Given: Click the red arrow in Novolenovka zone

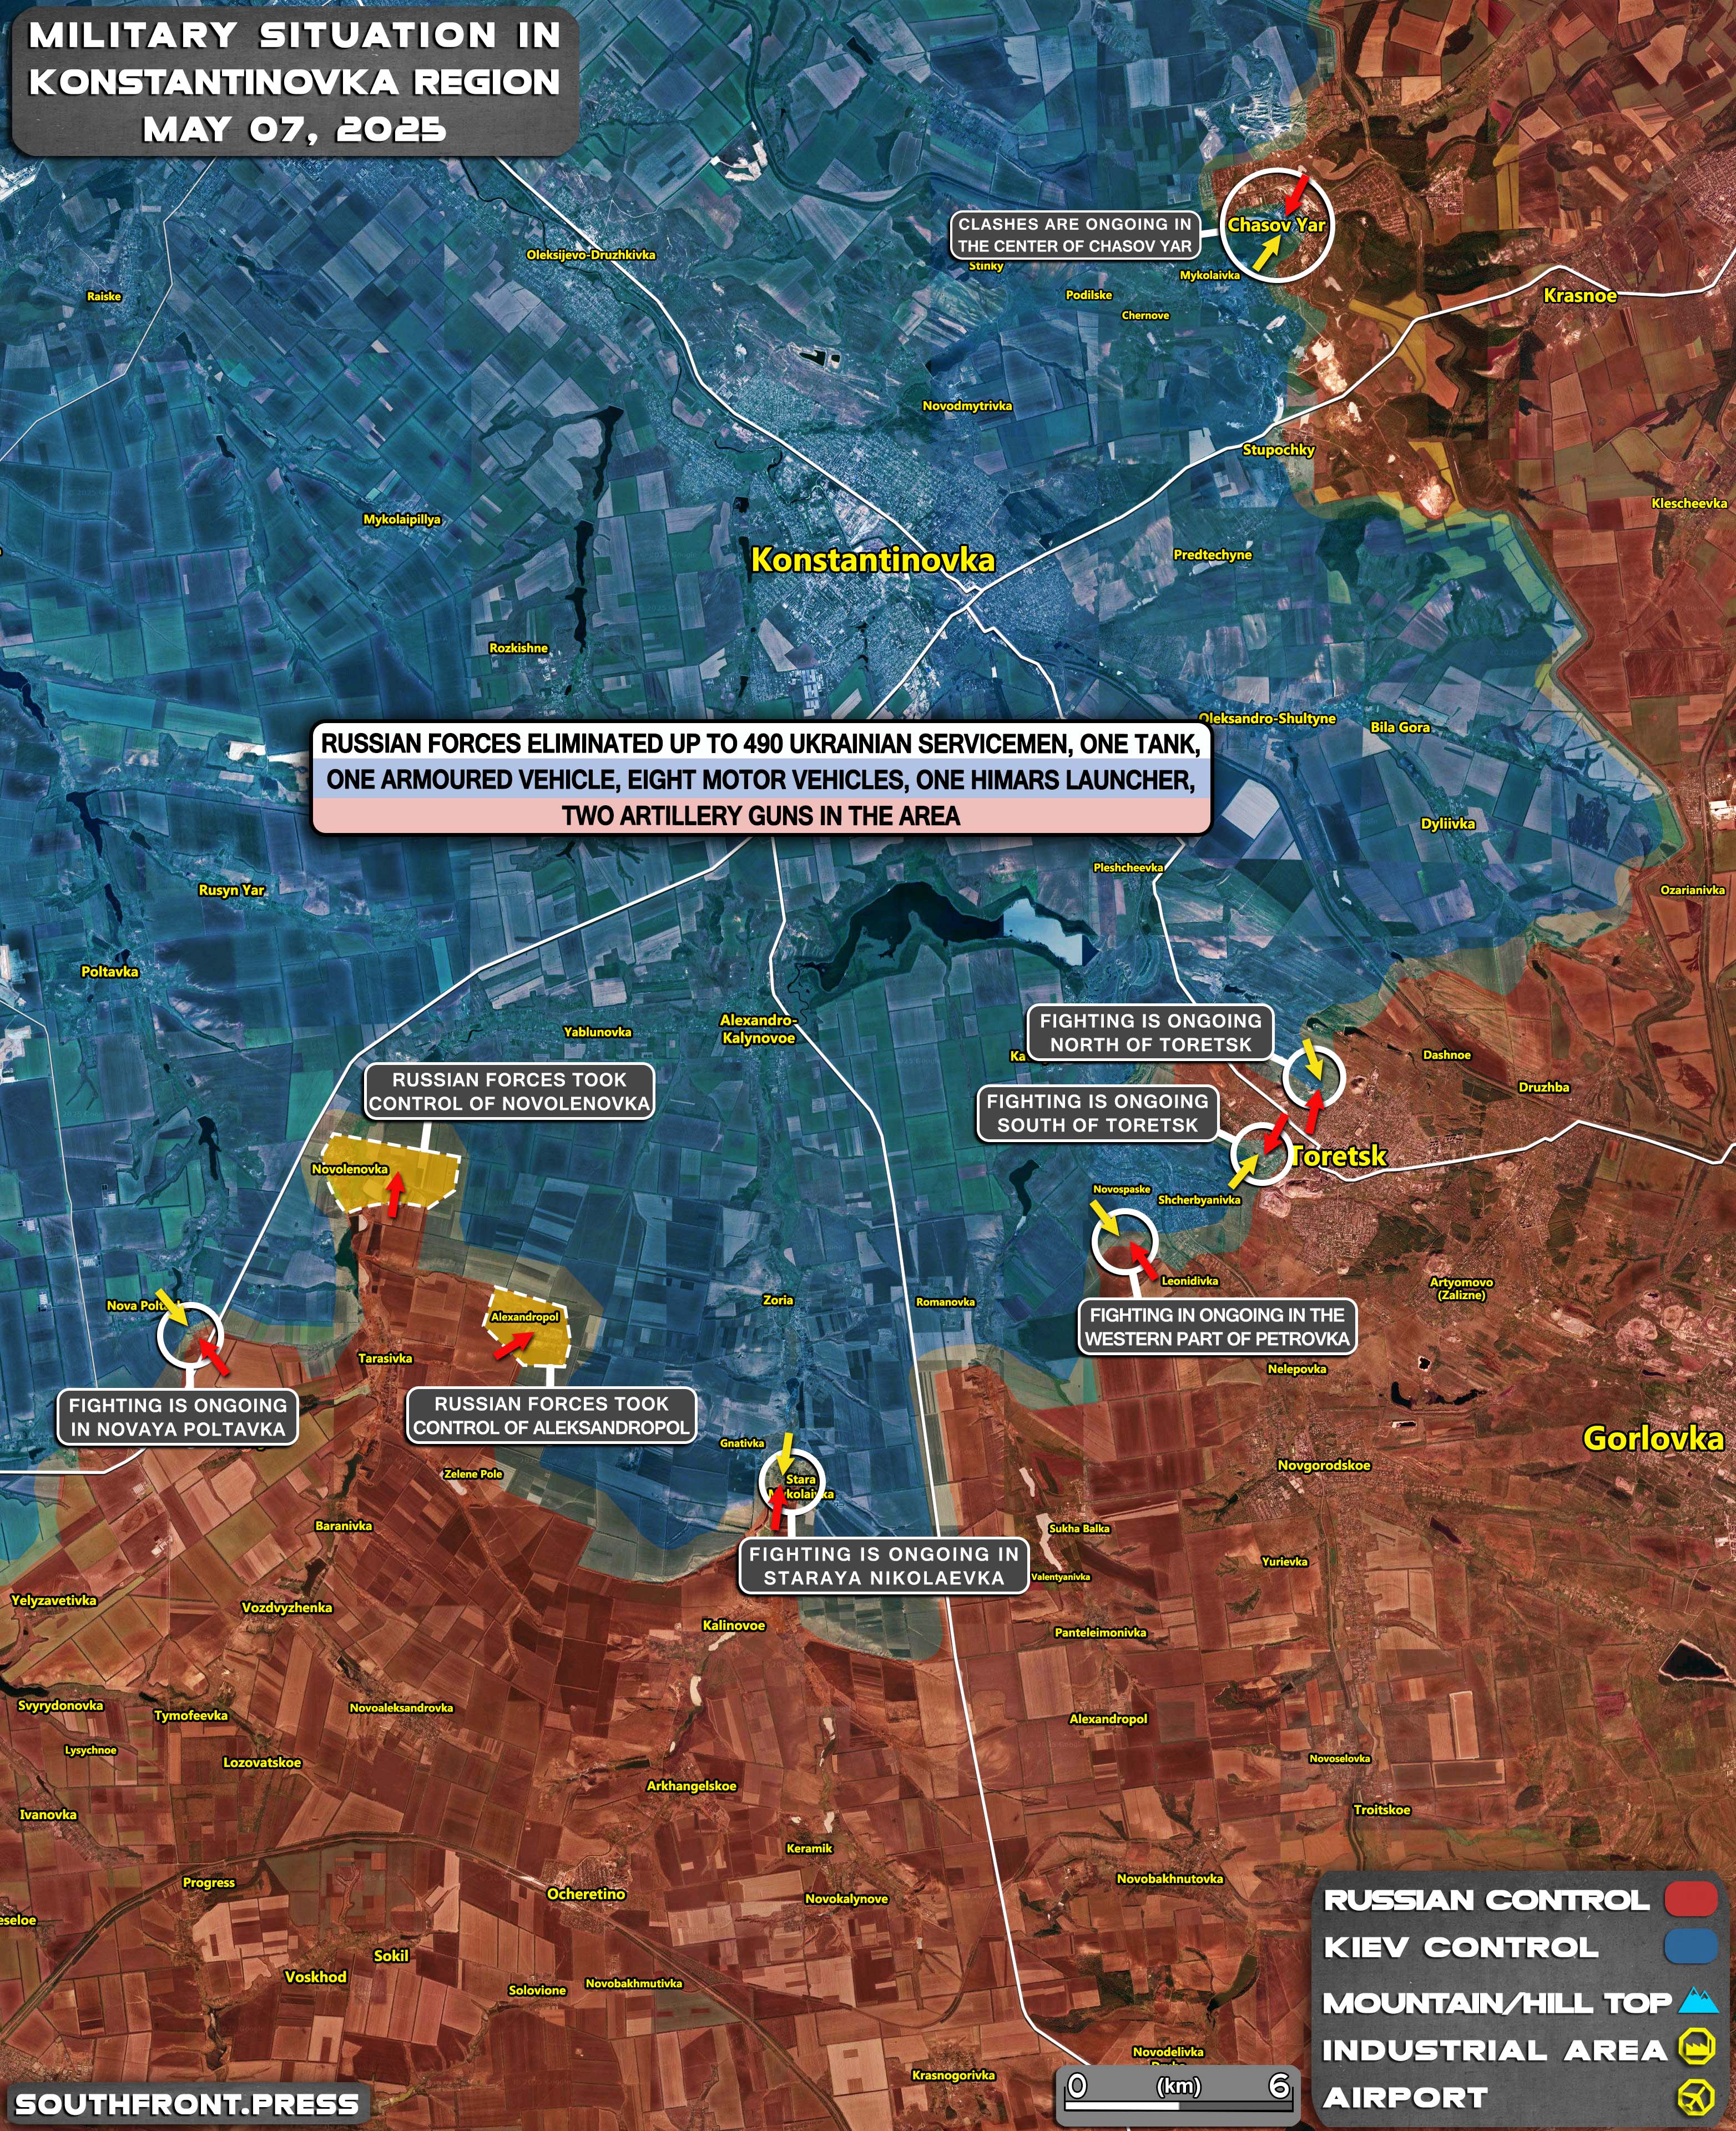Looking at the screenshot, I should [x=395, y=1194].
